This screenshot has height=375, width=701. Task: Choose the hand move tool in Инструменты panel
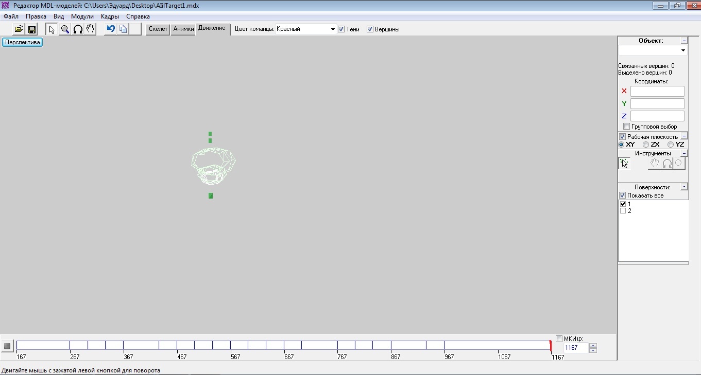[x=654, y=164]
